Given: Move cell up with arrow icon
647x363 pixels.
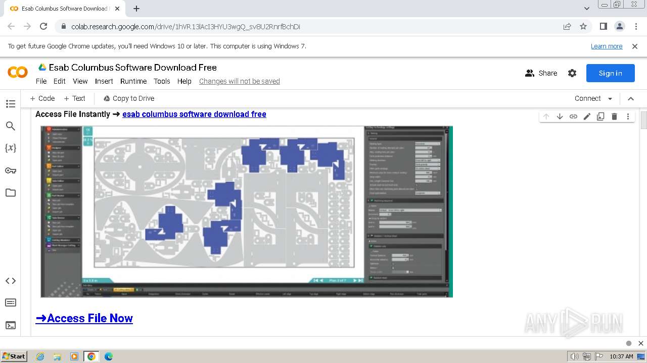Looking at the screenshot, I should [546, 116].
